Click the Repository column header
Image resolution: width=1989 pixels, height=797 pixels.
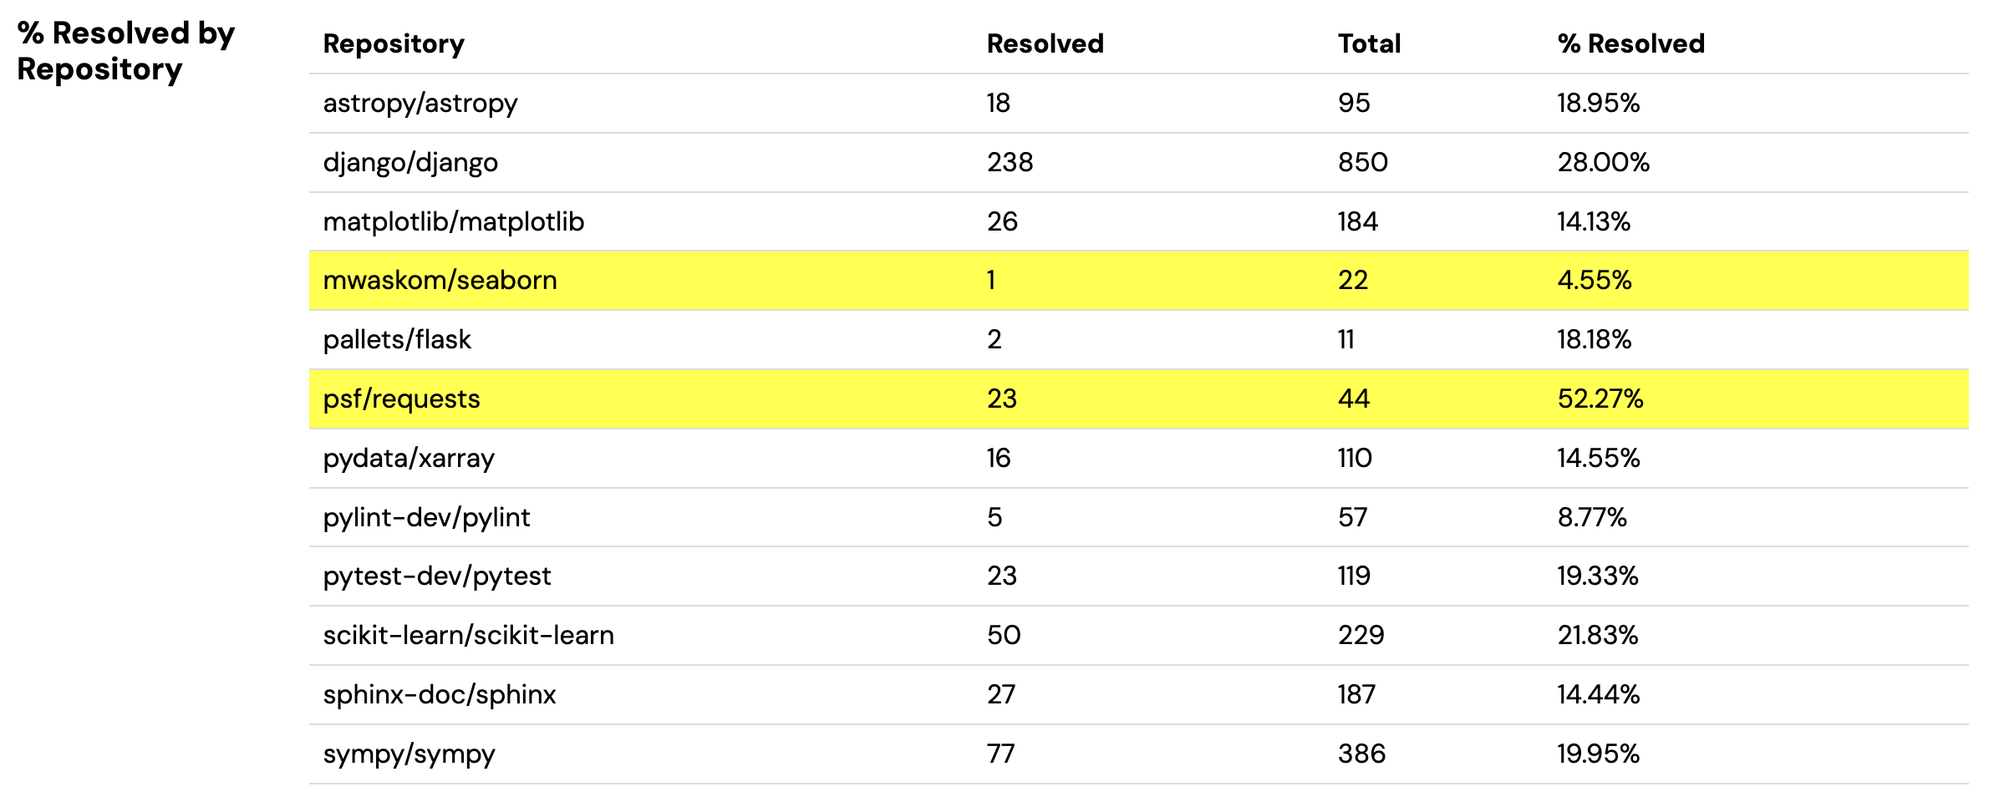pos(394,43)
